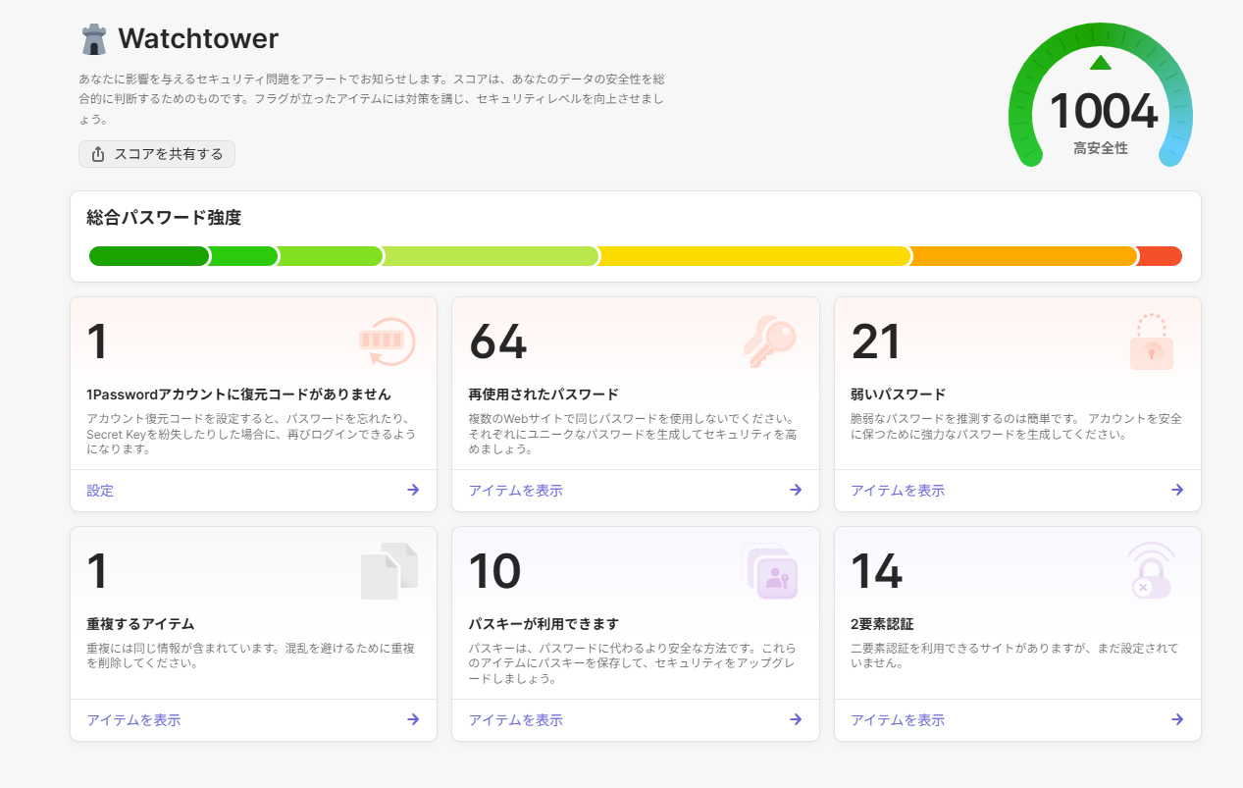
Task: Click the arrow on the two-factor authentication card
Action: tap(1178, 718)
